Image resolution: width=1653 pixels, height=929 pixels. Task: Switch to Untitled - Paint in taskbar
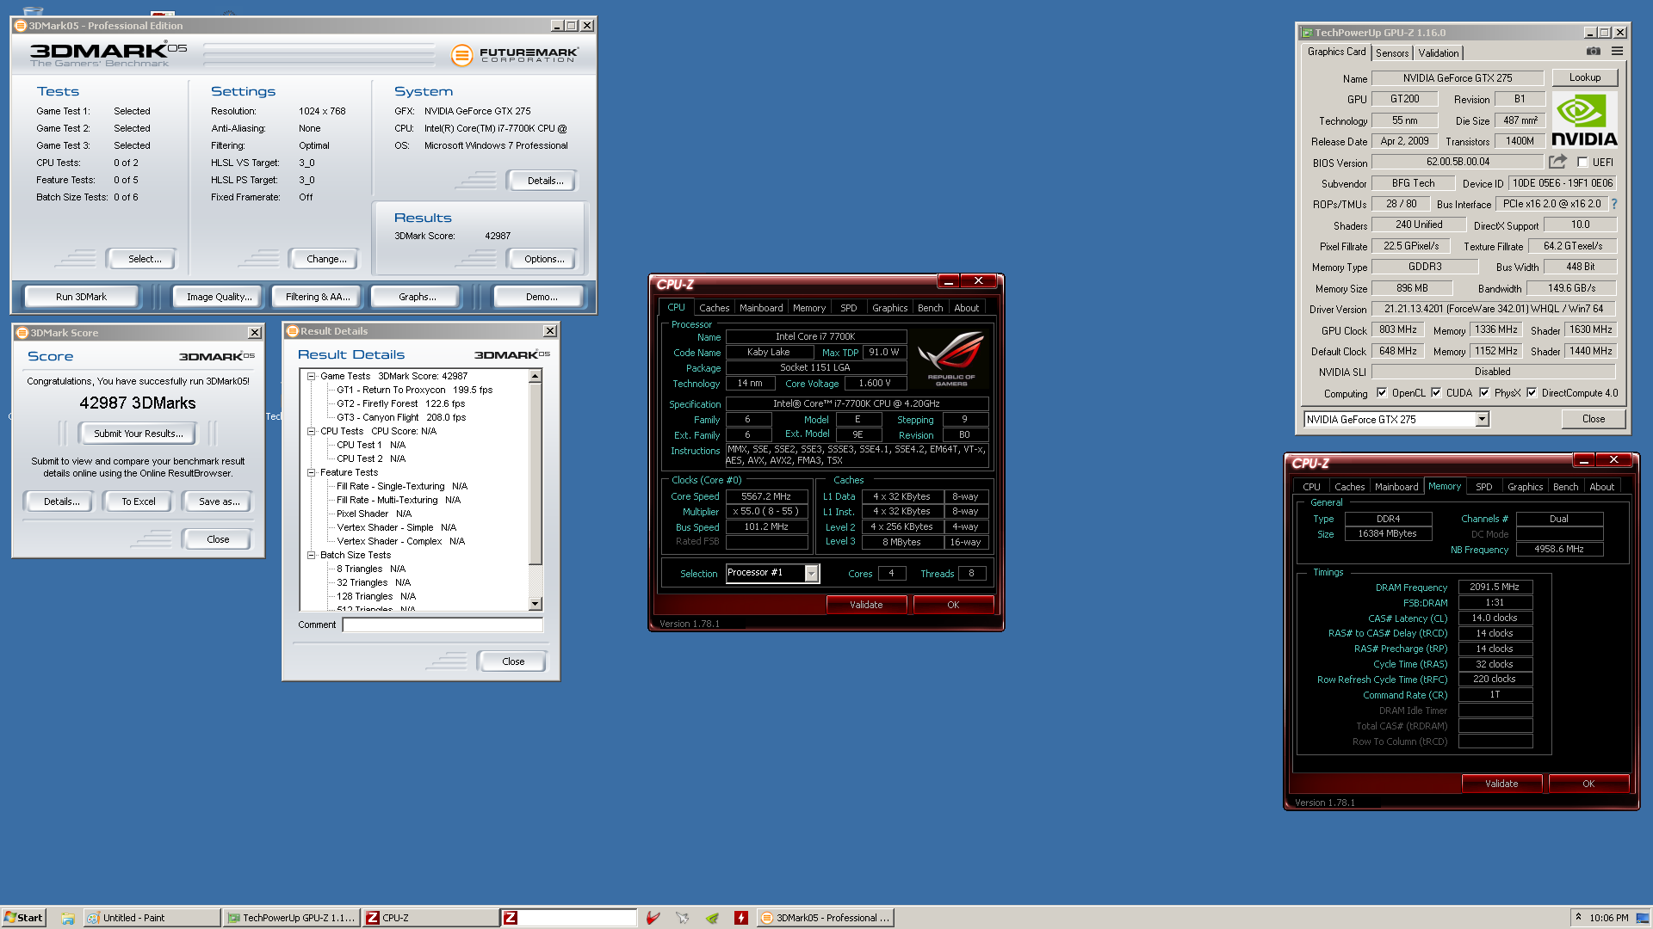[x=151, y=918]
